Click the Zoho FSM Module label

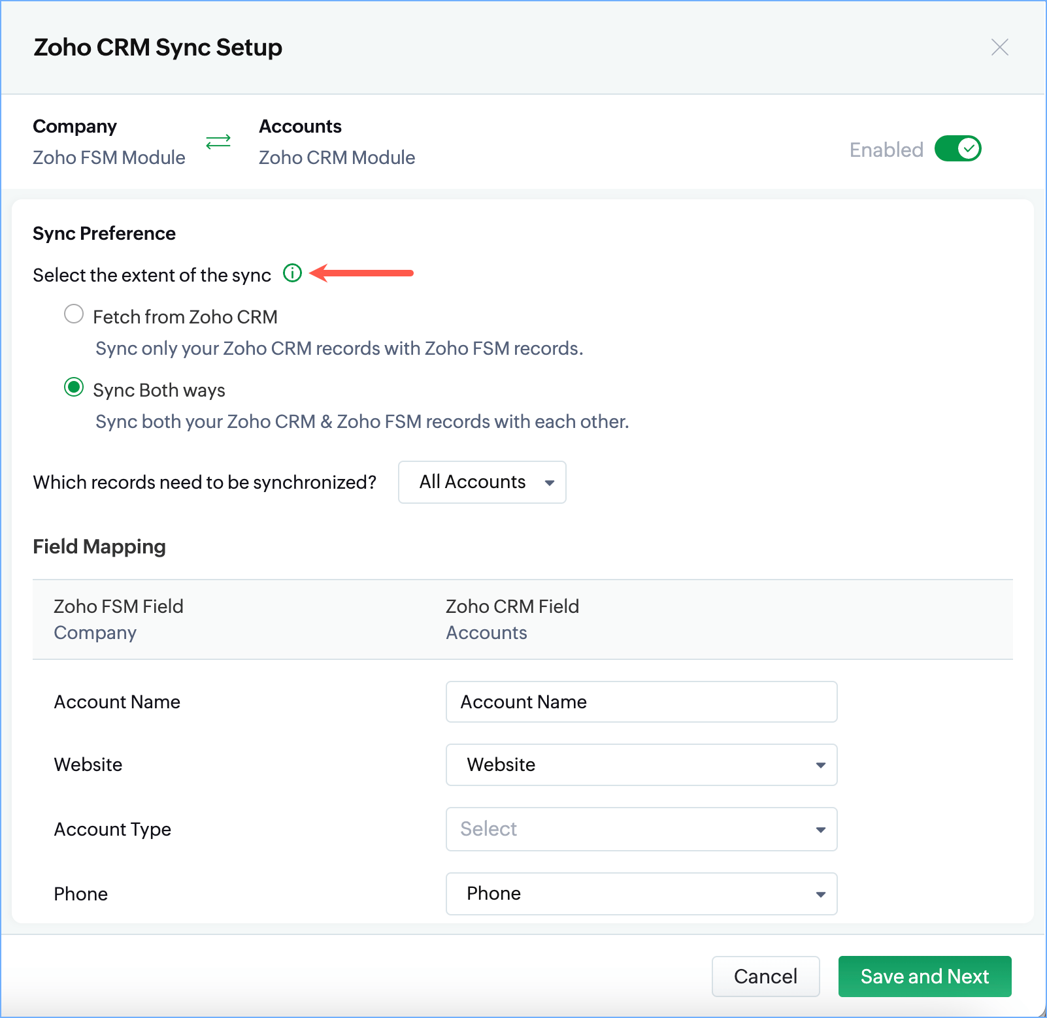pos(109,157)
